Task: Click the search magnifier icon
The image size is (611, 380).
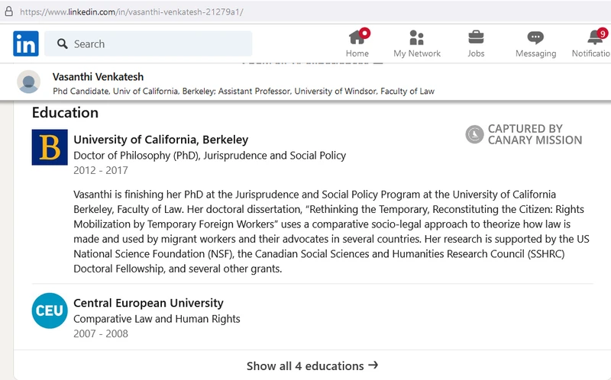Action: coord(63,43)
